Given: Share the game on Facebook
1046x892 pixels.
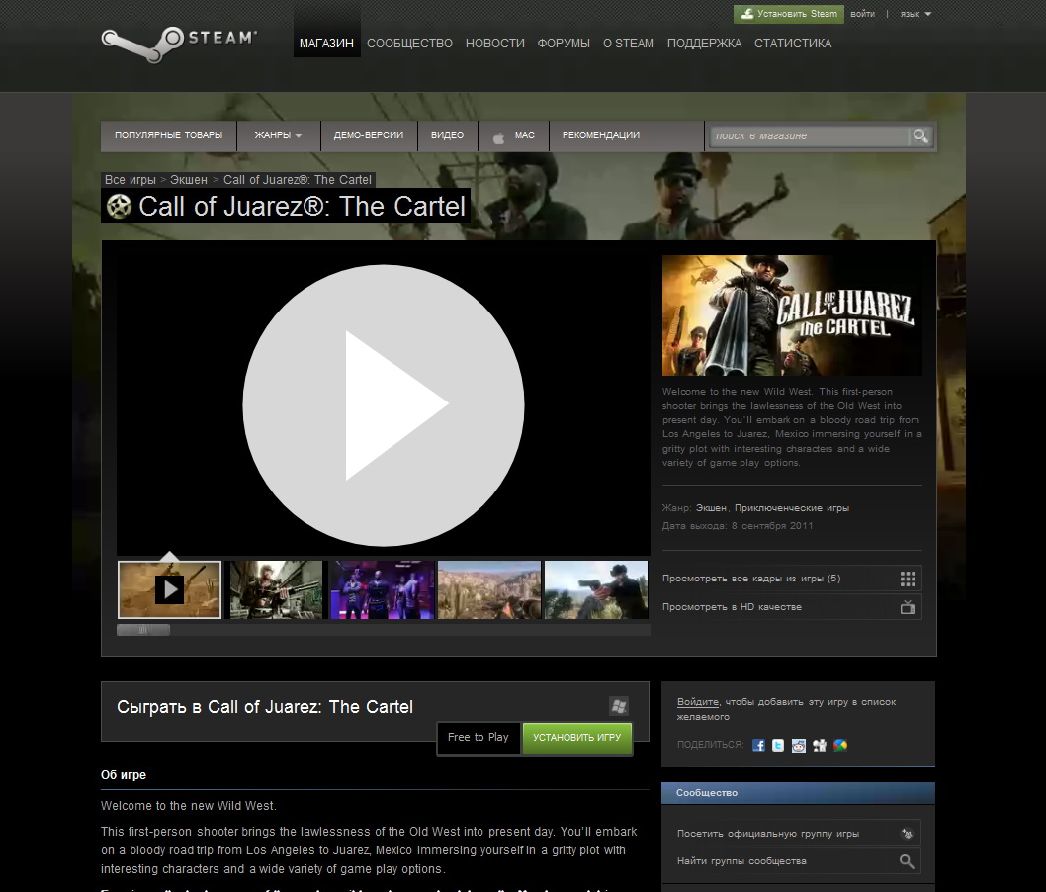Looking at the screenshot, I should [758, 746].
